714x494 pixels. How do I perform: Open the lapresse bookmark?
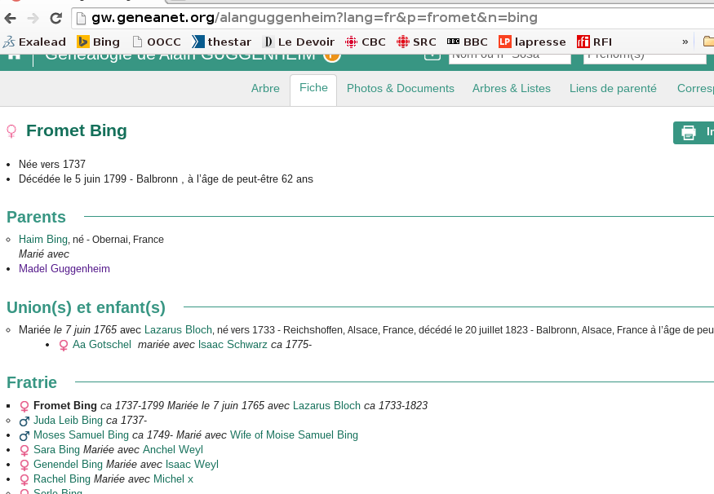tap(532, 42)
